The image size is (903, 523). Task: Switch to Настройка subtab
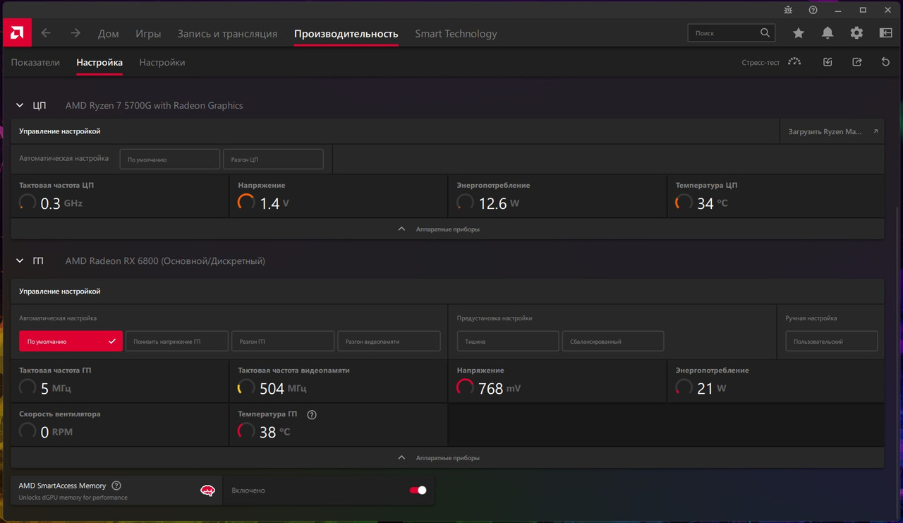99,62
